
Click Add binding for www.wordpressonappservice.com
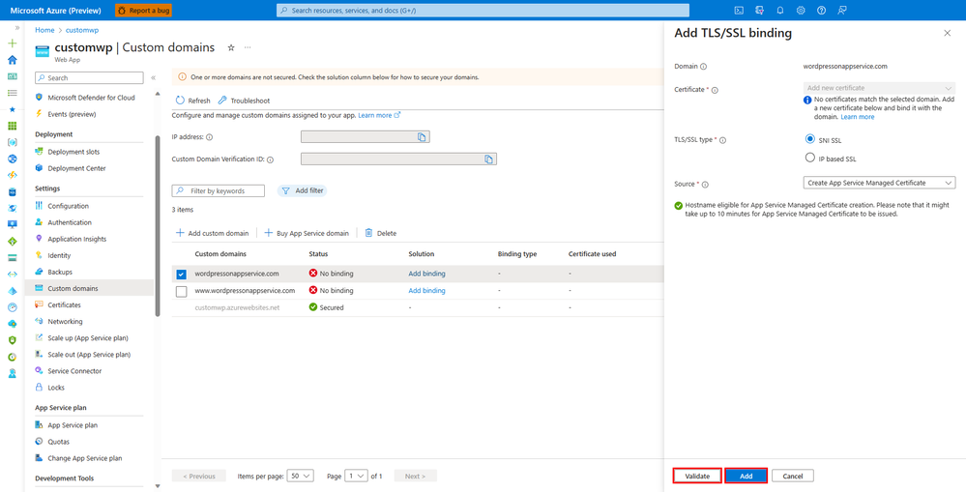point(427,291)
